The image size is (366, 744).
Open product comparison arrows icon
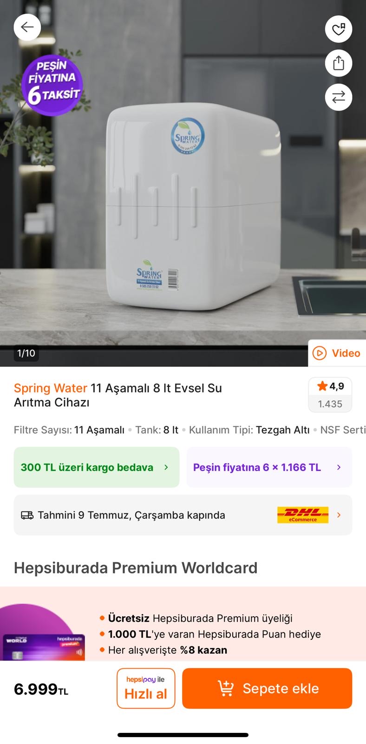click(339, 97)
